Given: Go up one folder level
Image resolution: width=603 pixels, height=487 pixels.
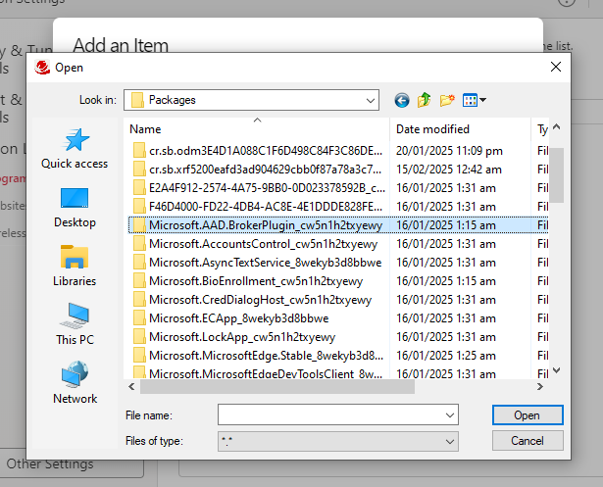Looking at the screenshot, I should (425, 100).
